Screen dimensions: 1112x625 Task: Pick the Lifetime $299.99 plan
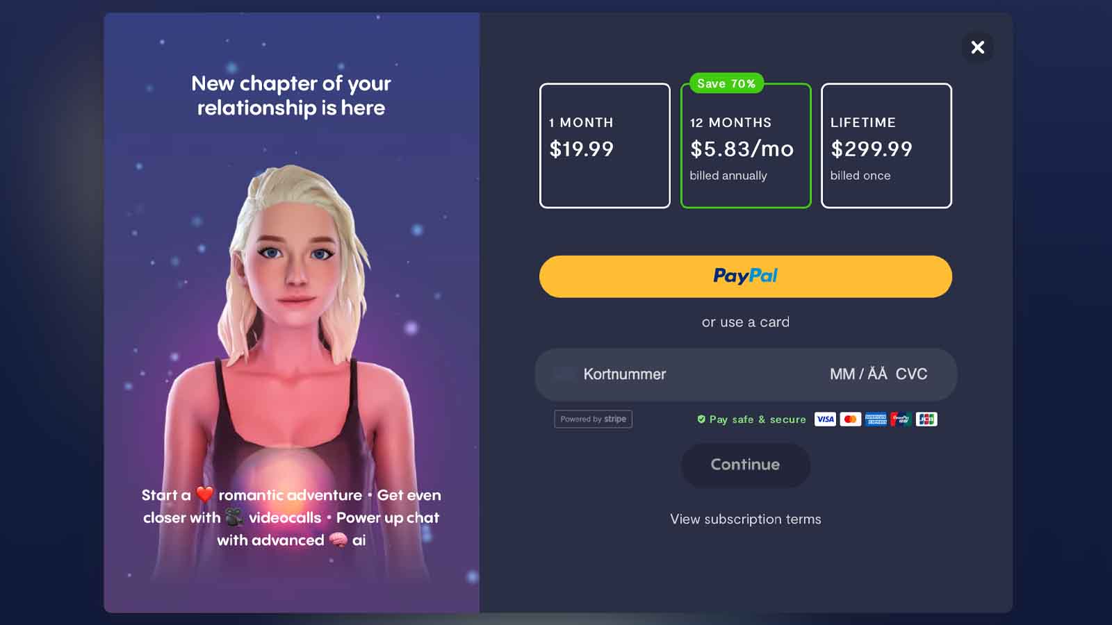(886, 145)
